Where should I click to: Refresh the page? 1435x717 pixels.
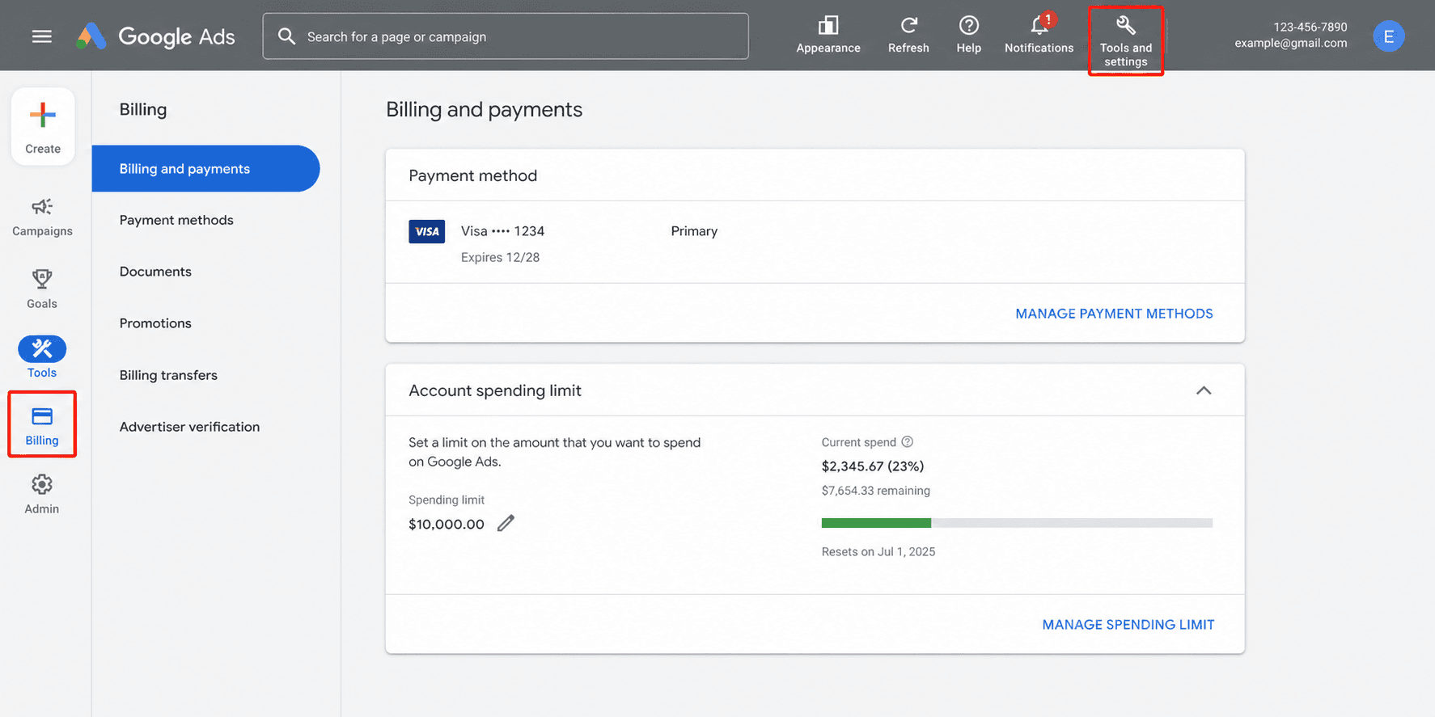pos(908,36)
